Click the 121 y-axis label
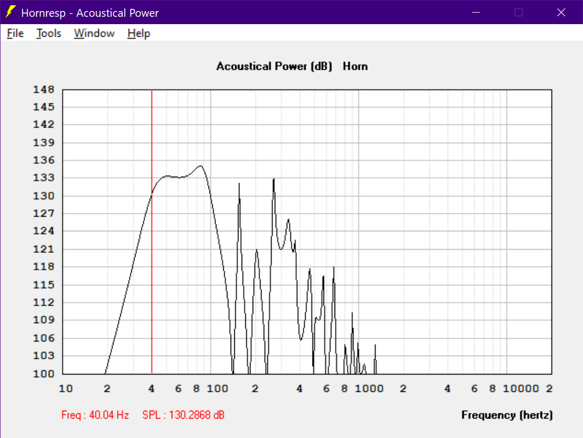The width and height of the screenshot is (583, 438). tap(44, 249)
